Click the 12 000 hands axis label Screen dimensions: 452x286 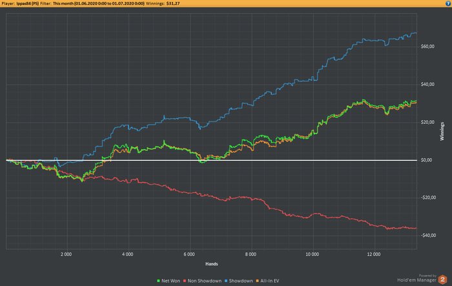pyautogui.click(x=374, y=254)
